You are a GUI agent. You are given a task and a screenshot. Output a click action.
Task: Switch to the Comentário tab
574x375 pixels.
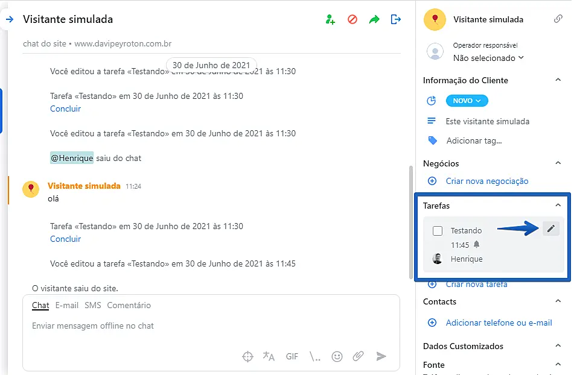(129, 305)
